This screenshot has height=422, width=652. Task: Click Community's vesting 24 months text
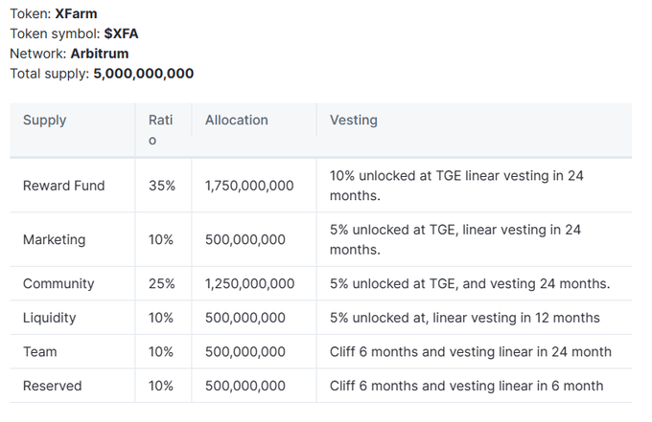pyautogui.click(x=470, y=283)
